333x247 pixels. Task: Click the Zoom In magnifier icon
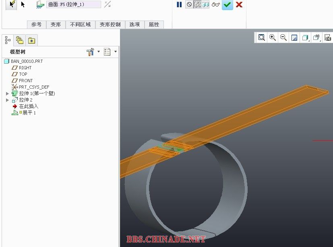(273, 37)
